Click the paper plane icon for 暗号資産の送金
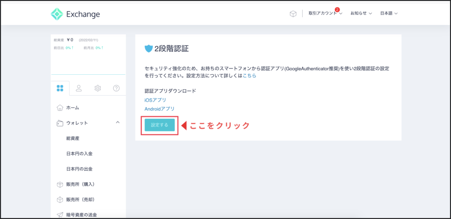The width and height of the screenshot is (451, 219). tap(59, 215)
